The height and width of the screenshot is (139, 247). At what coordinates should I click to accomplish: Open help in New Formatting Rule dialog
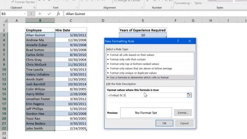click(x=178, y=41)
